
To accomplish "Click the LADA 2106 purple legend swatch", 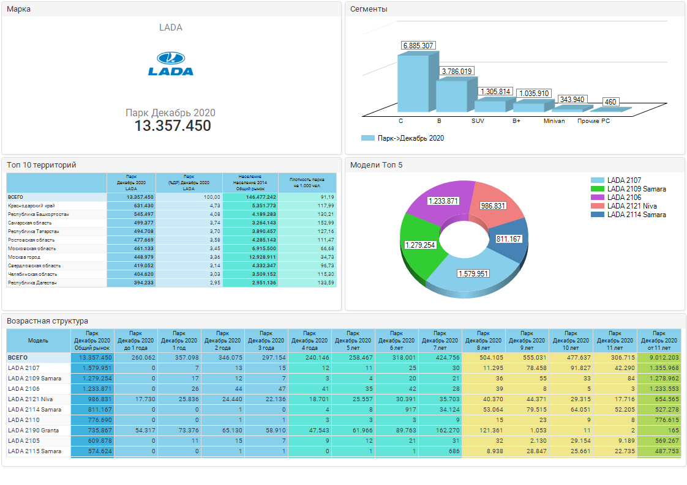I will pos(597,198).
